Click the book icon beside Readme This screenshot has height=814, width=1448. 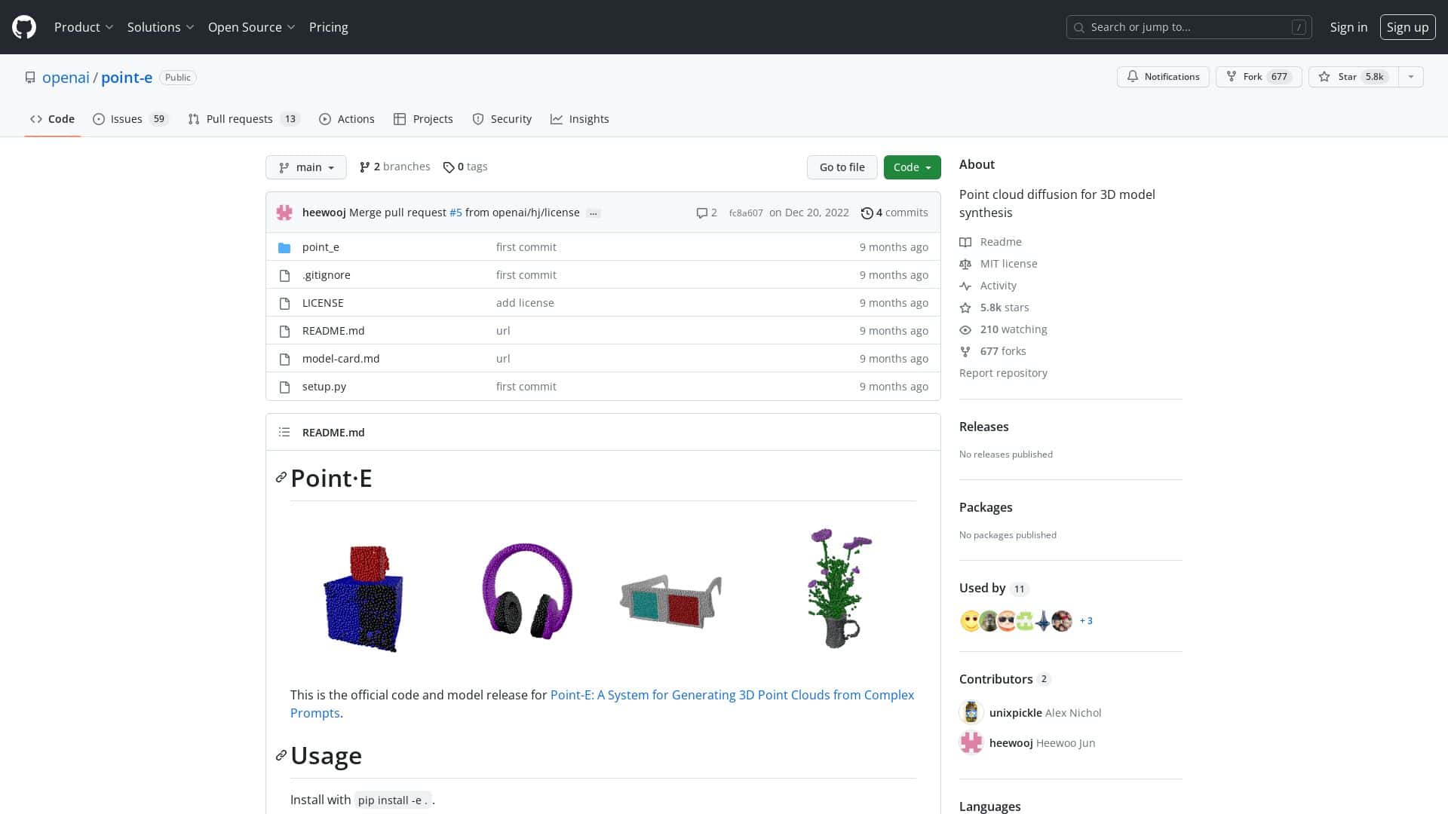(x=965, y=242)
